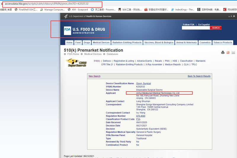Viewport: 237px width, 158px height.
Task: Open the Tobacco Products tab
Action: (x=223, y=42)
